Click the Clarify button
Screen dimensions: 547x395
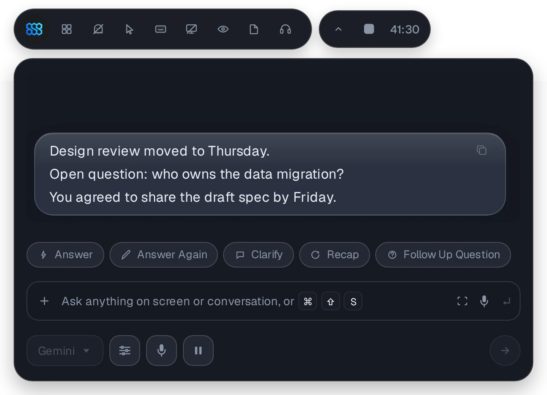pyautogui.click(x=259, y=255)
